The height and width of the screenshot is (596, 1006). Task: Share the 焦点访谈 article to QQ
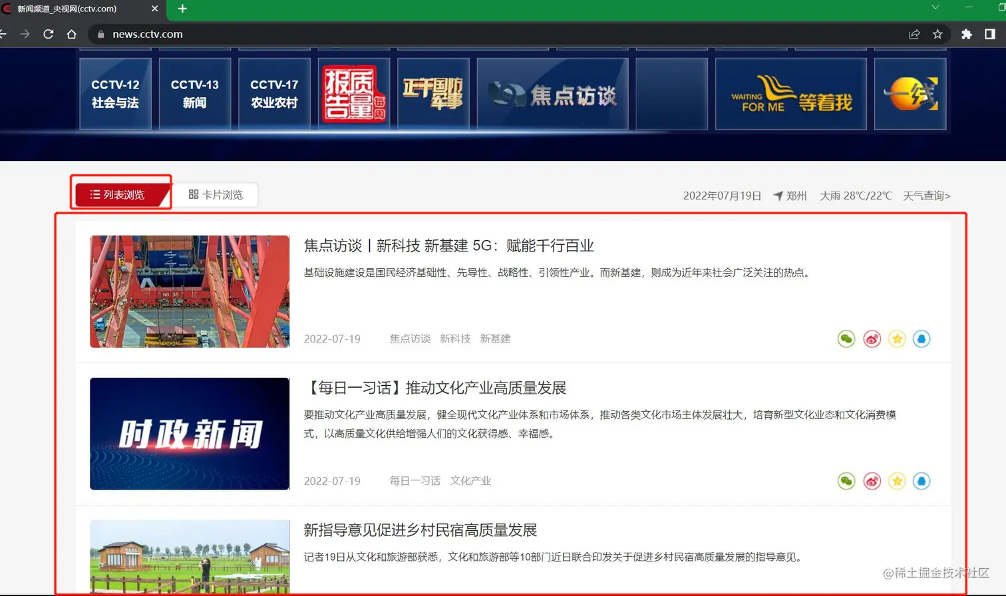(922, 339)
